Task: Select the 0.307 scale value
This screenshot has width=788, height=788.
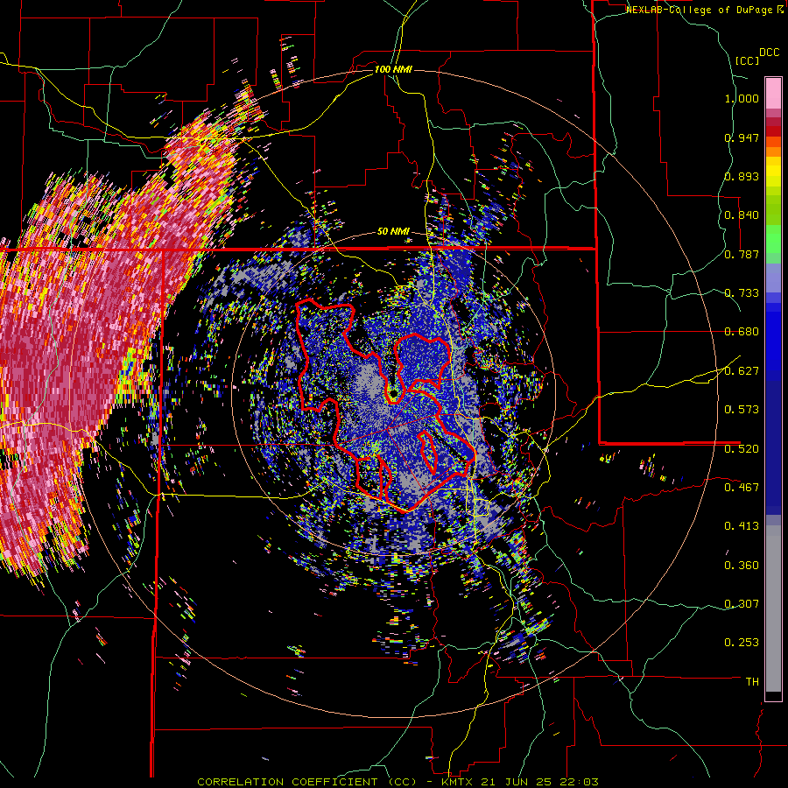Action: tap(742, 604)
